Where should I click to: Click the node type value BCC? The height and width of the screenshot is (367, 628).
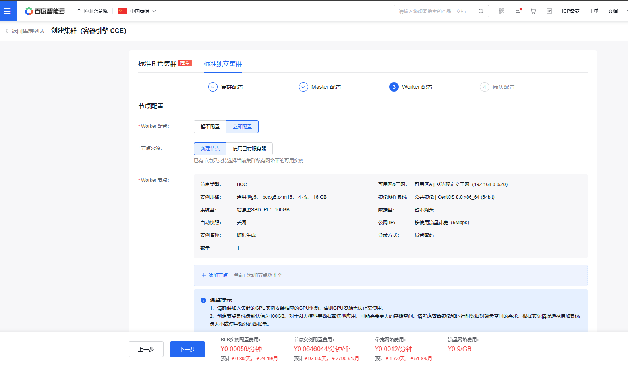pos(242,184)
